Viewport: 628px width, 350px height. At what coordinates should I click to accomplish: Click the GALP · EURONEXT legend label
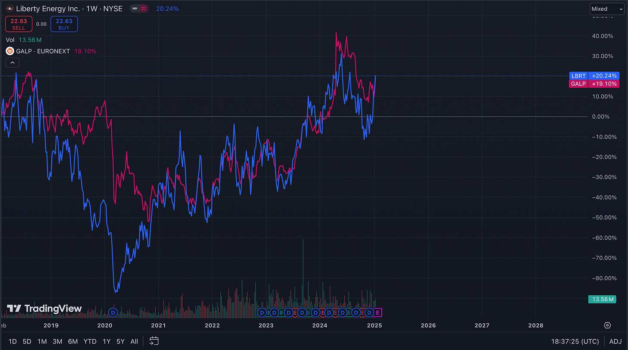click(x=44, y=51)
